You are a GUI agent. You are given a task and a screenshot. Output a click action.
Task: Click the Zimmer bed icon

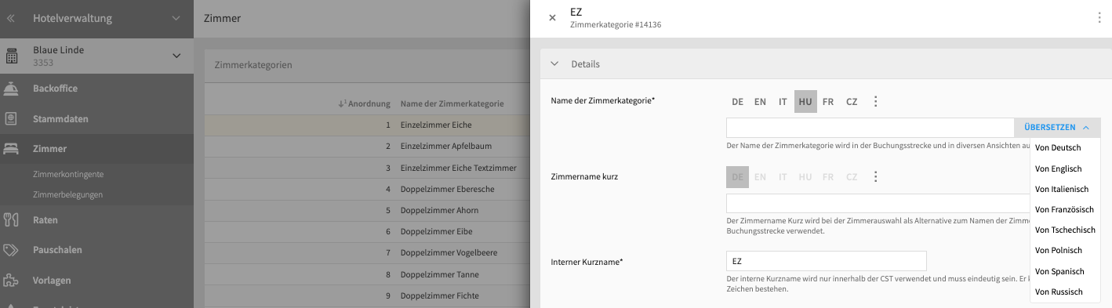[x=11, y=148]
